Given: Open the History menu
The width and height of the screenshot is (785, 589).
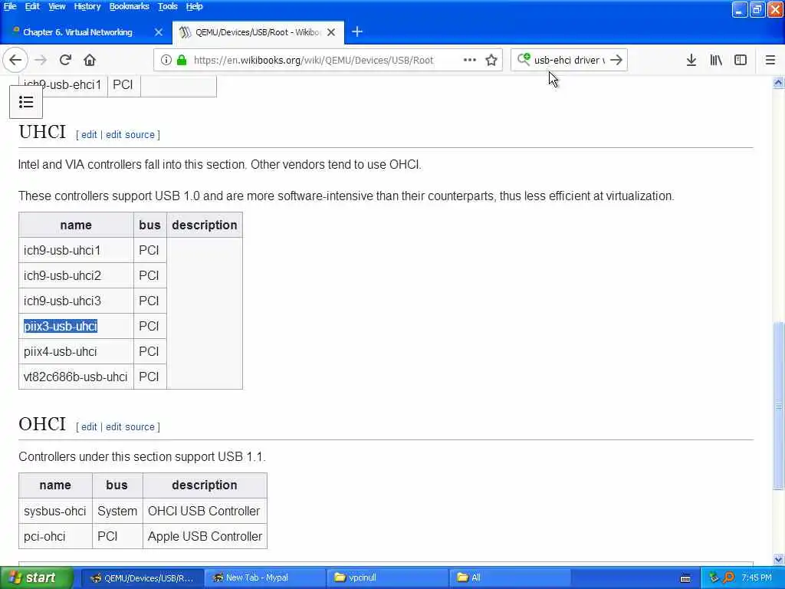Looking at the screenshot, I should coord(87,6).
